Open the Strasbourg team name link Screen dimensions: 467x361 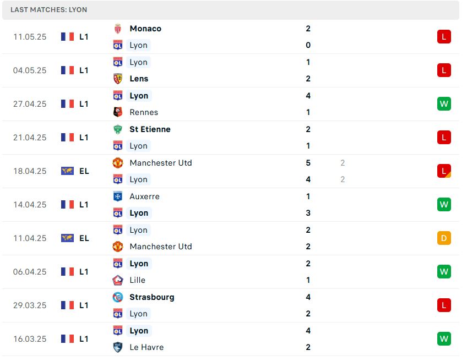click(152, 297)
